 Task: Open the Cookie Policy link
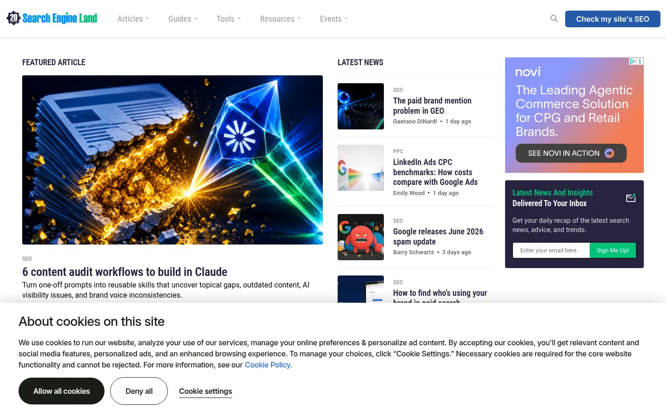(268, 365)
